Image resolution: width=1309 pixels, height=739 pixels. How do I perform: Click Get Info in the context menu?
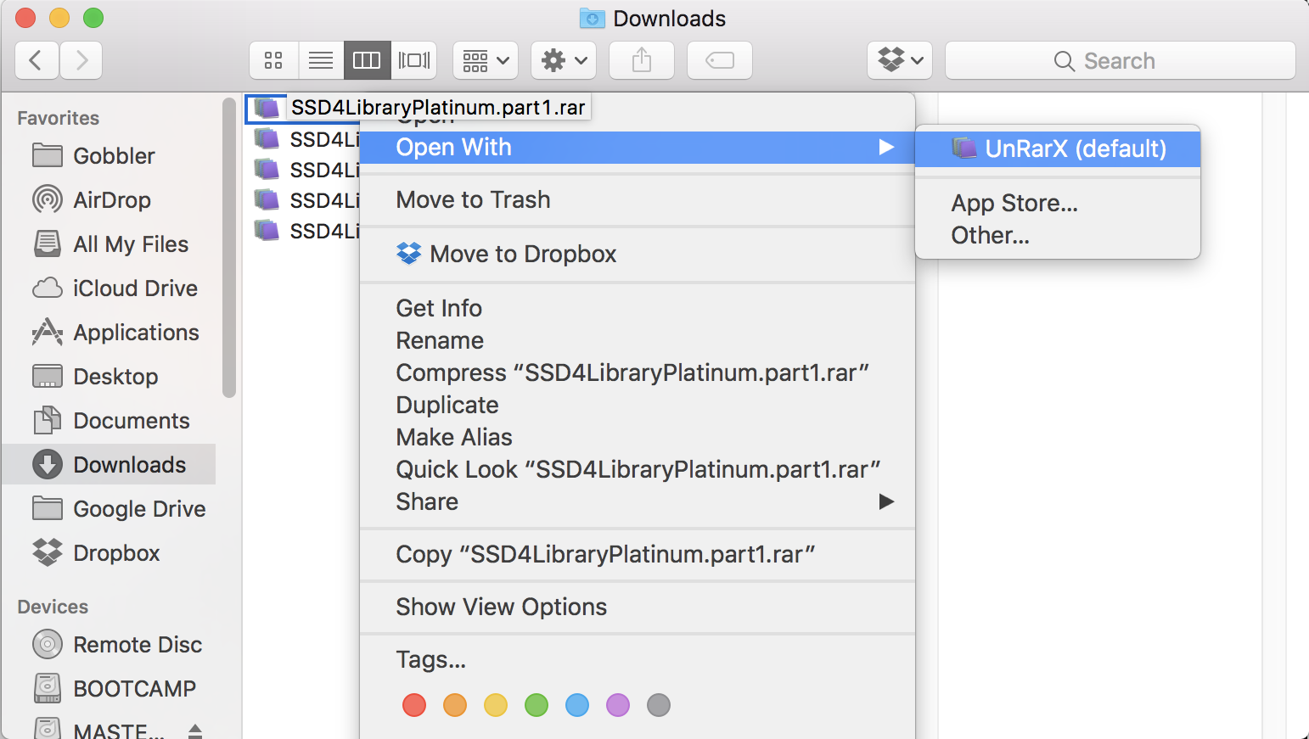tap(439, 309)
